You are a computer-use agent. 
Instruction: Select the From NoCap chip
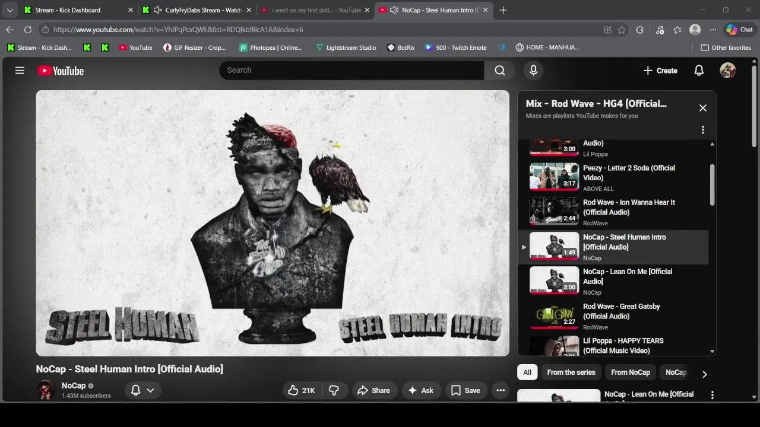[x=631, y=372]
